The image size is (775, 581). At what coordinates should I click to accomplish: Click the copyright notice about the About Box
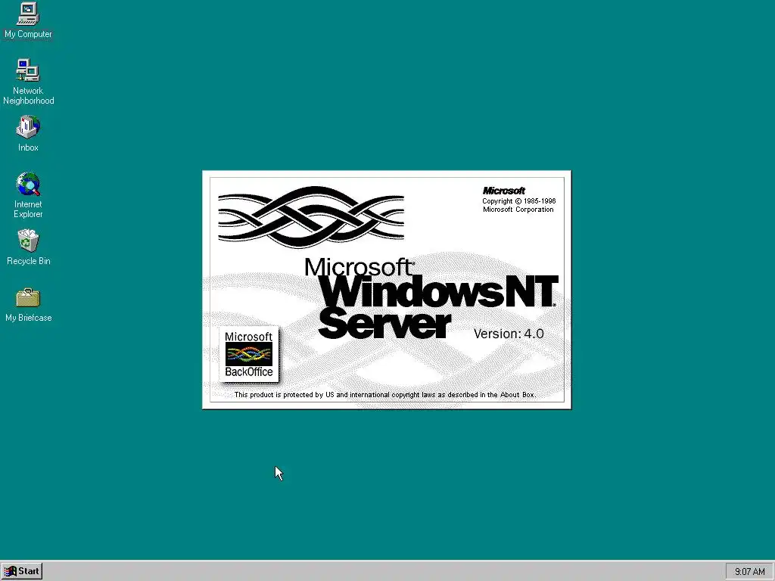(x=385, y=395)
